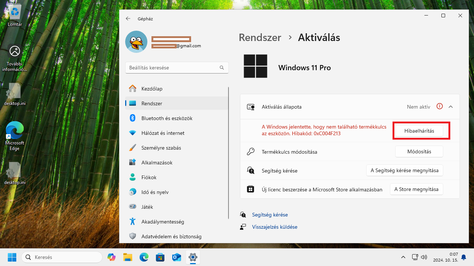Click the Játék controller icon
This screenshot has width=474, height=266.
coord(132,207)
